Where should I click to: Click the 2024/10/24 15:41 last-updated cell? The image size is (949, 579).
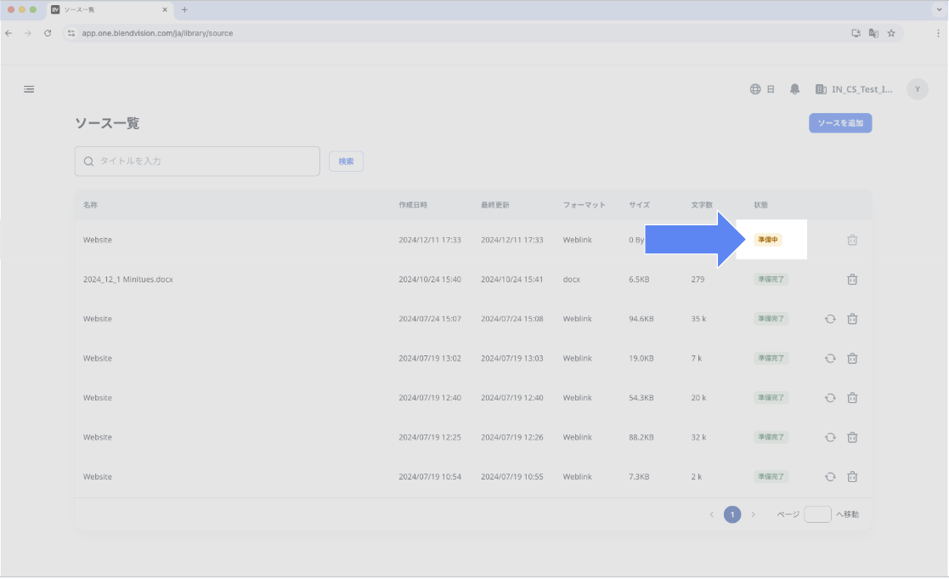pyautogui.click(x=512, y=279)
